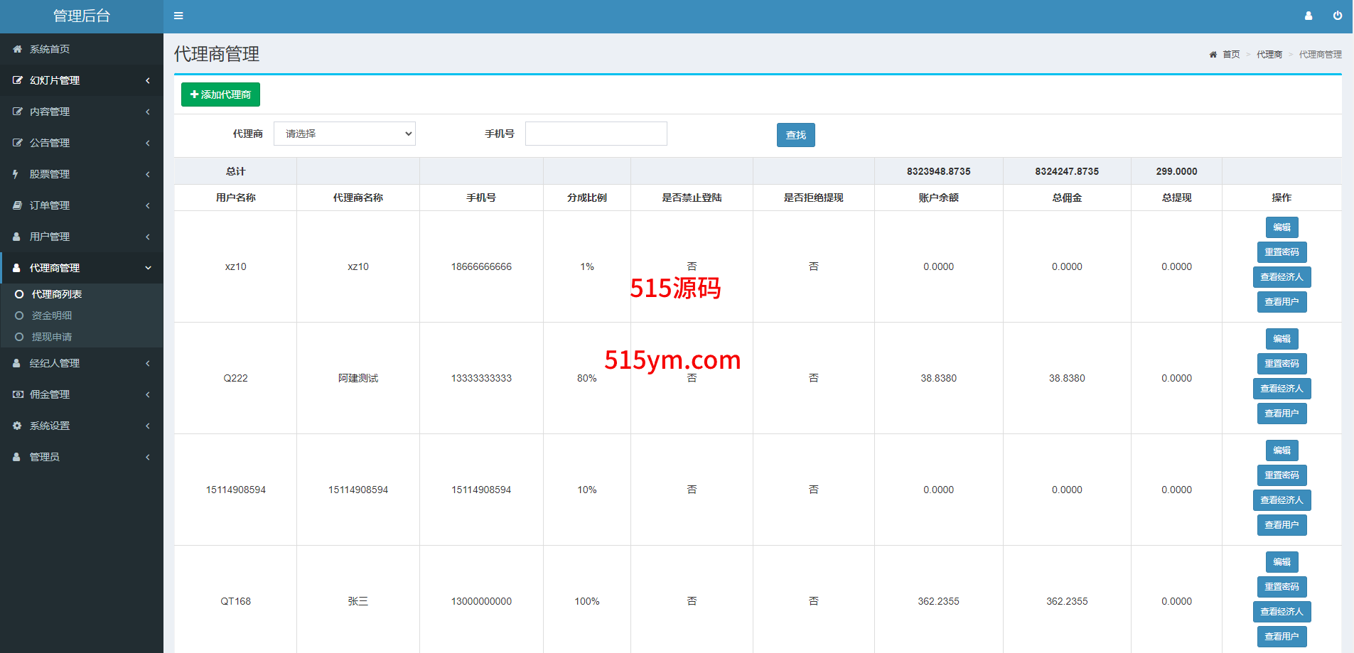Click 重置密码 for agent xz10
This screenshot has height=653, width=1354.
(1282, 252)
